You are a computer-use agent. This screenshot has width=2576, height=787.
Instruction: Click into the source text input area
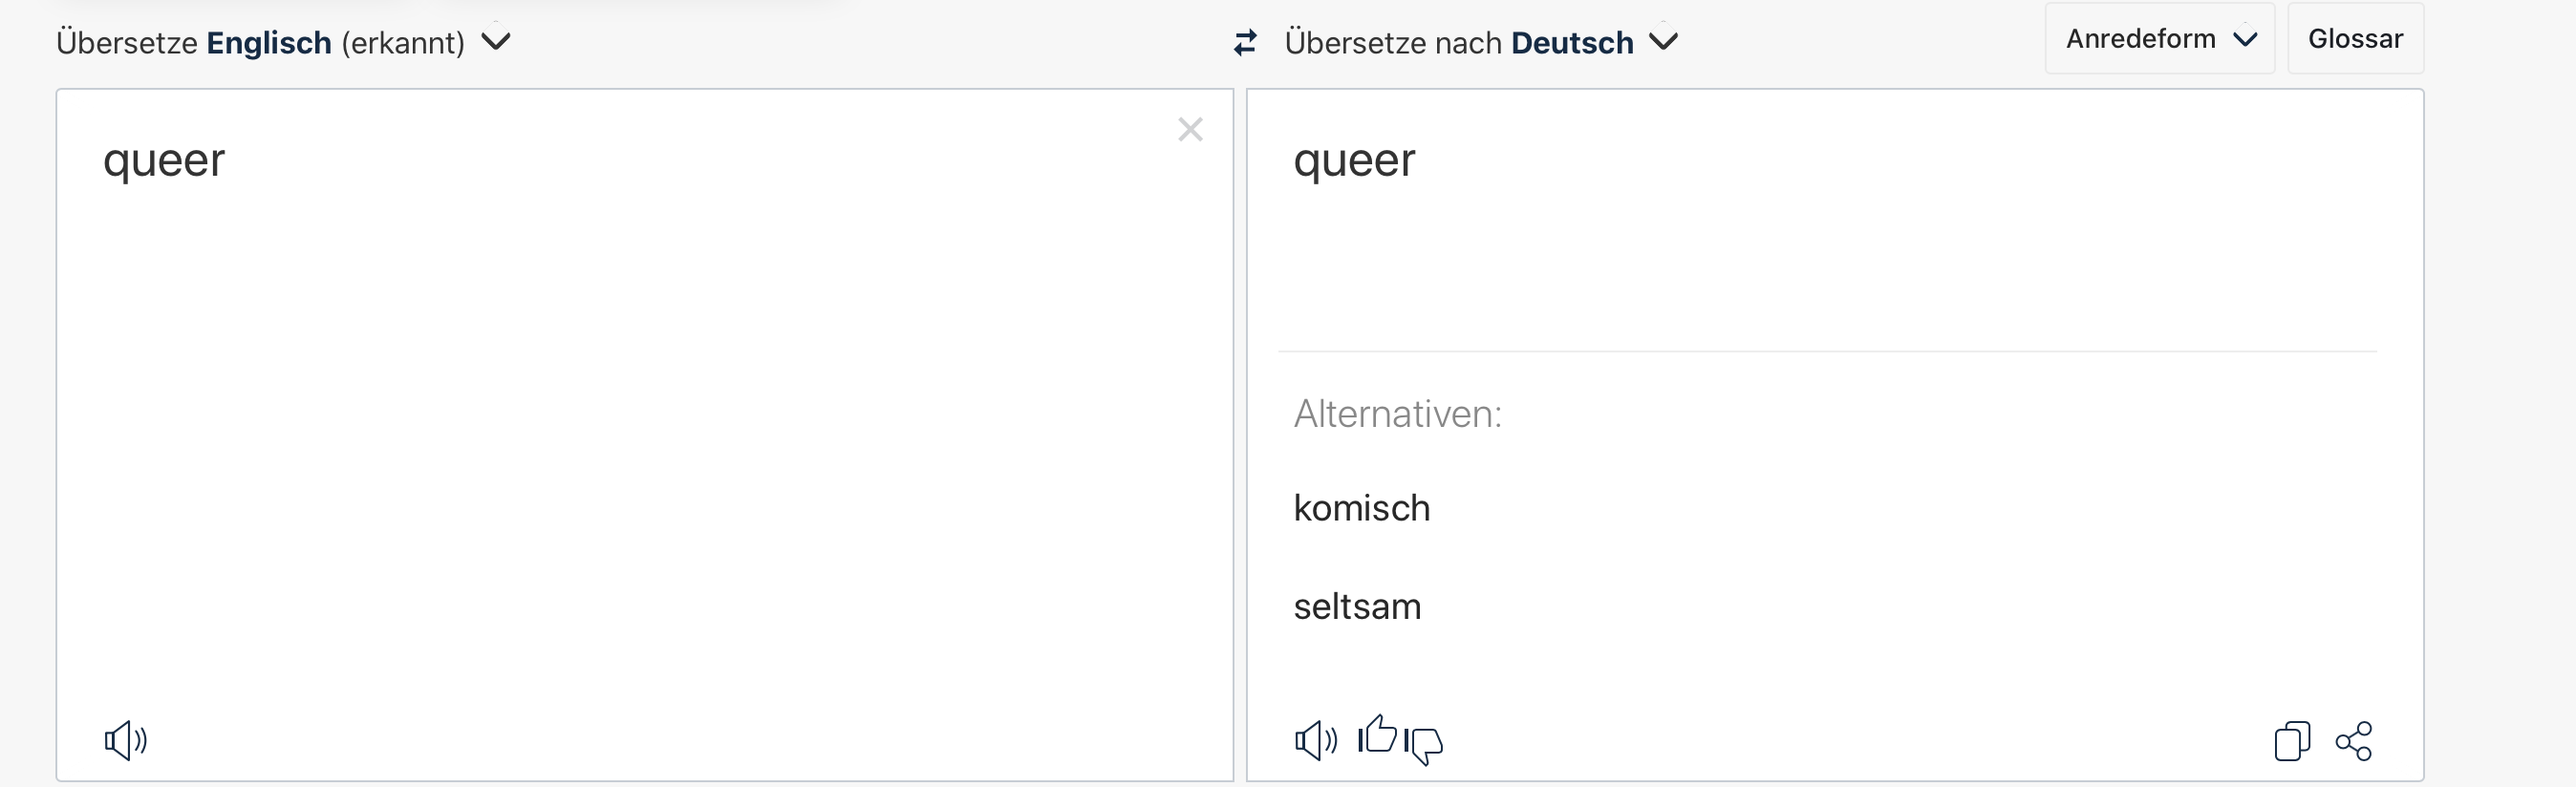coord(640,400)
